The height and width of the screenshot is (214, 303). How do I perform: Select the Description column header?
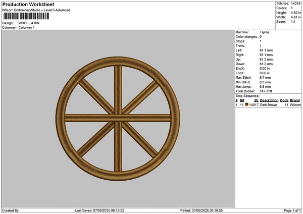click(269, 100)
